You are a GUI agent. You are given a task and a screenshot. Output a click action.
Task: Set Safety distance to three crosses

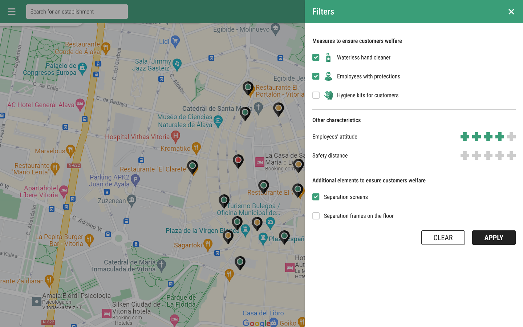pos(488,156)
